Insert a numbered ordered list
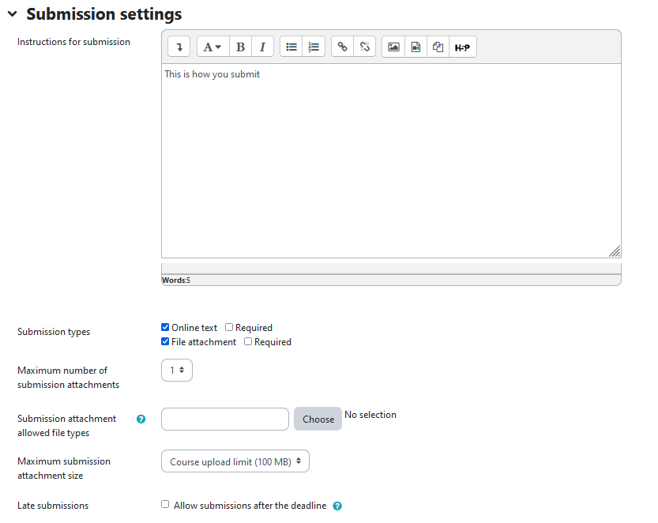 tap(314, 47)
